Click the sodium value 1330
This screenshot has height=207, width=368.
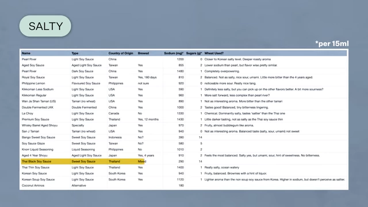click(x=180, y=113)
